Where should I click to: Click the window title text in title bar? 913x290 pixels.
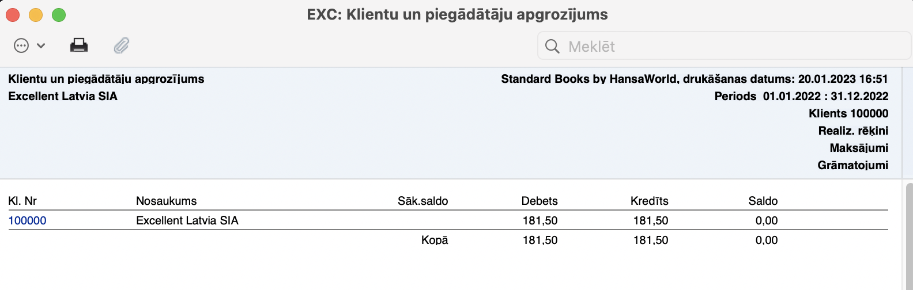pyautogui.click(x=457, y=15)
